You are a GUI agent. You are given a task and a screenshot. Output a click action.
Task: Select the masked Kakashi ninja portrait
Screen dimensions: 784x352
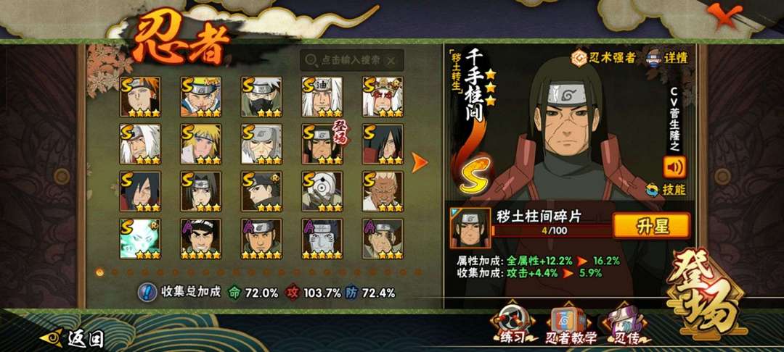[261, 97]
